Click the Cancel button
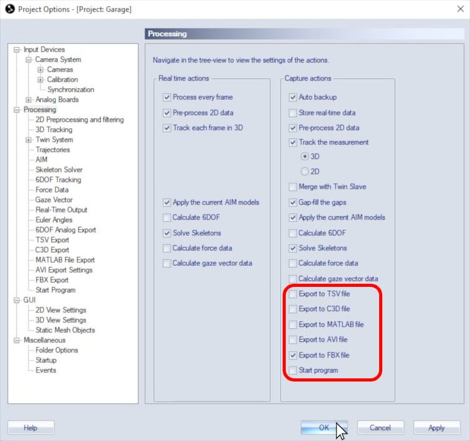The height and width of the screenshot is (441, 470). click(380, 427)
